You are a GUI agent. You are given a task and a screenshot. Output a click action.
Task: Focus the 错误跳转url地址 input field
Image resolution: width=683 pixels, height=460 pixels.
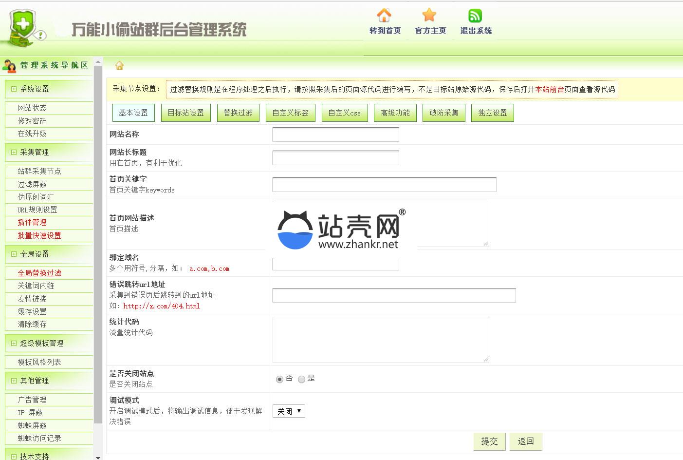[394, 295]
